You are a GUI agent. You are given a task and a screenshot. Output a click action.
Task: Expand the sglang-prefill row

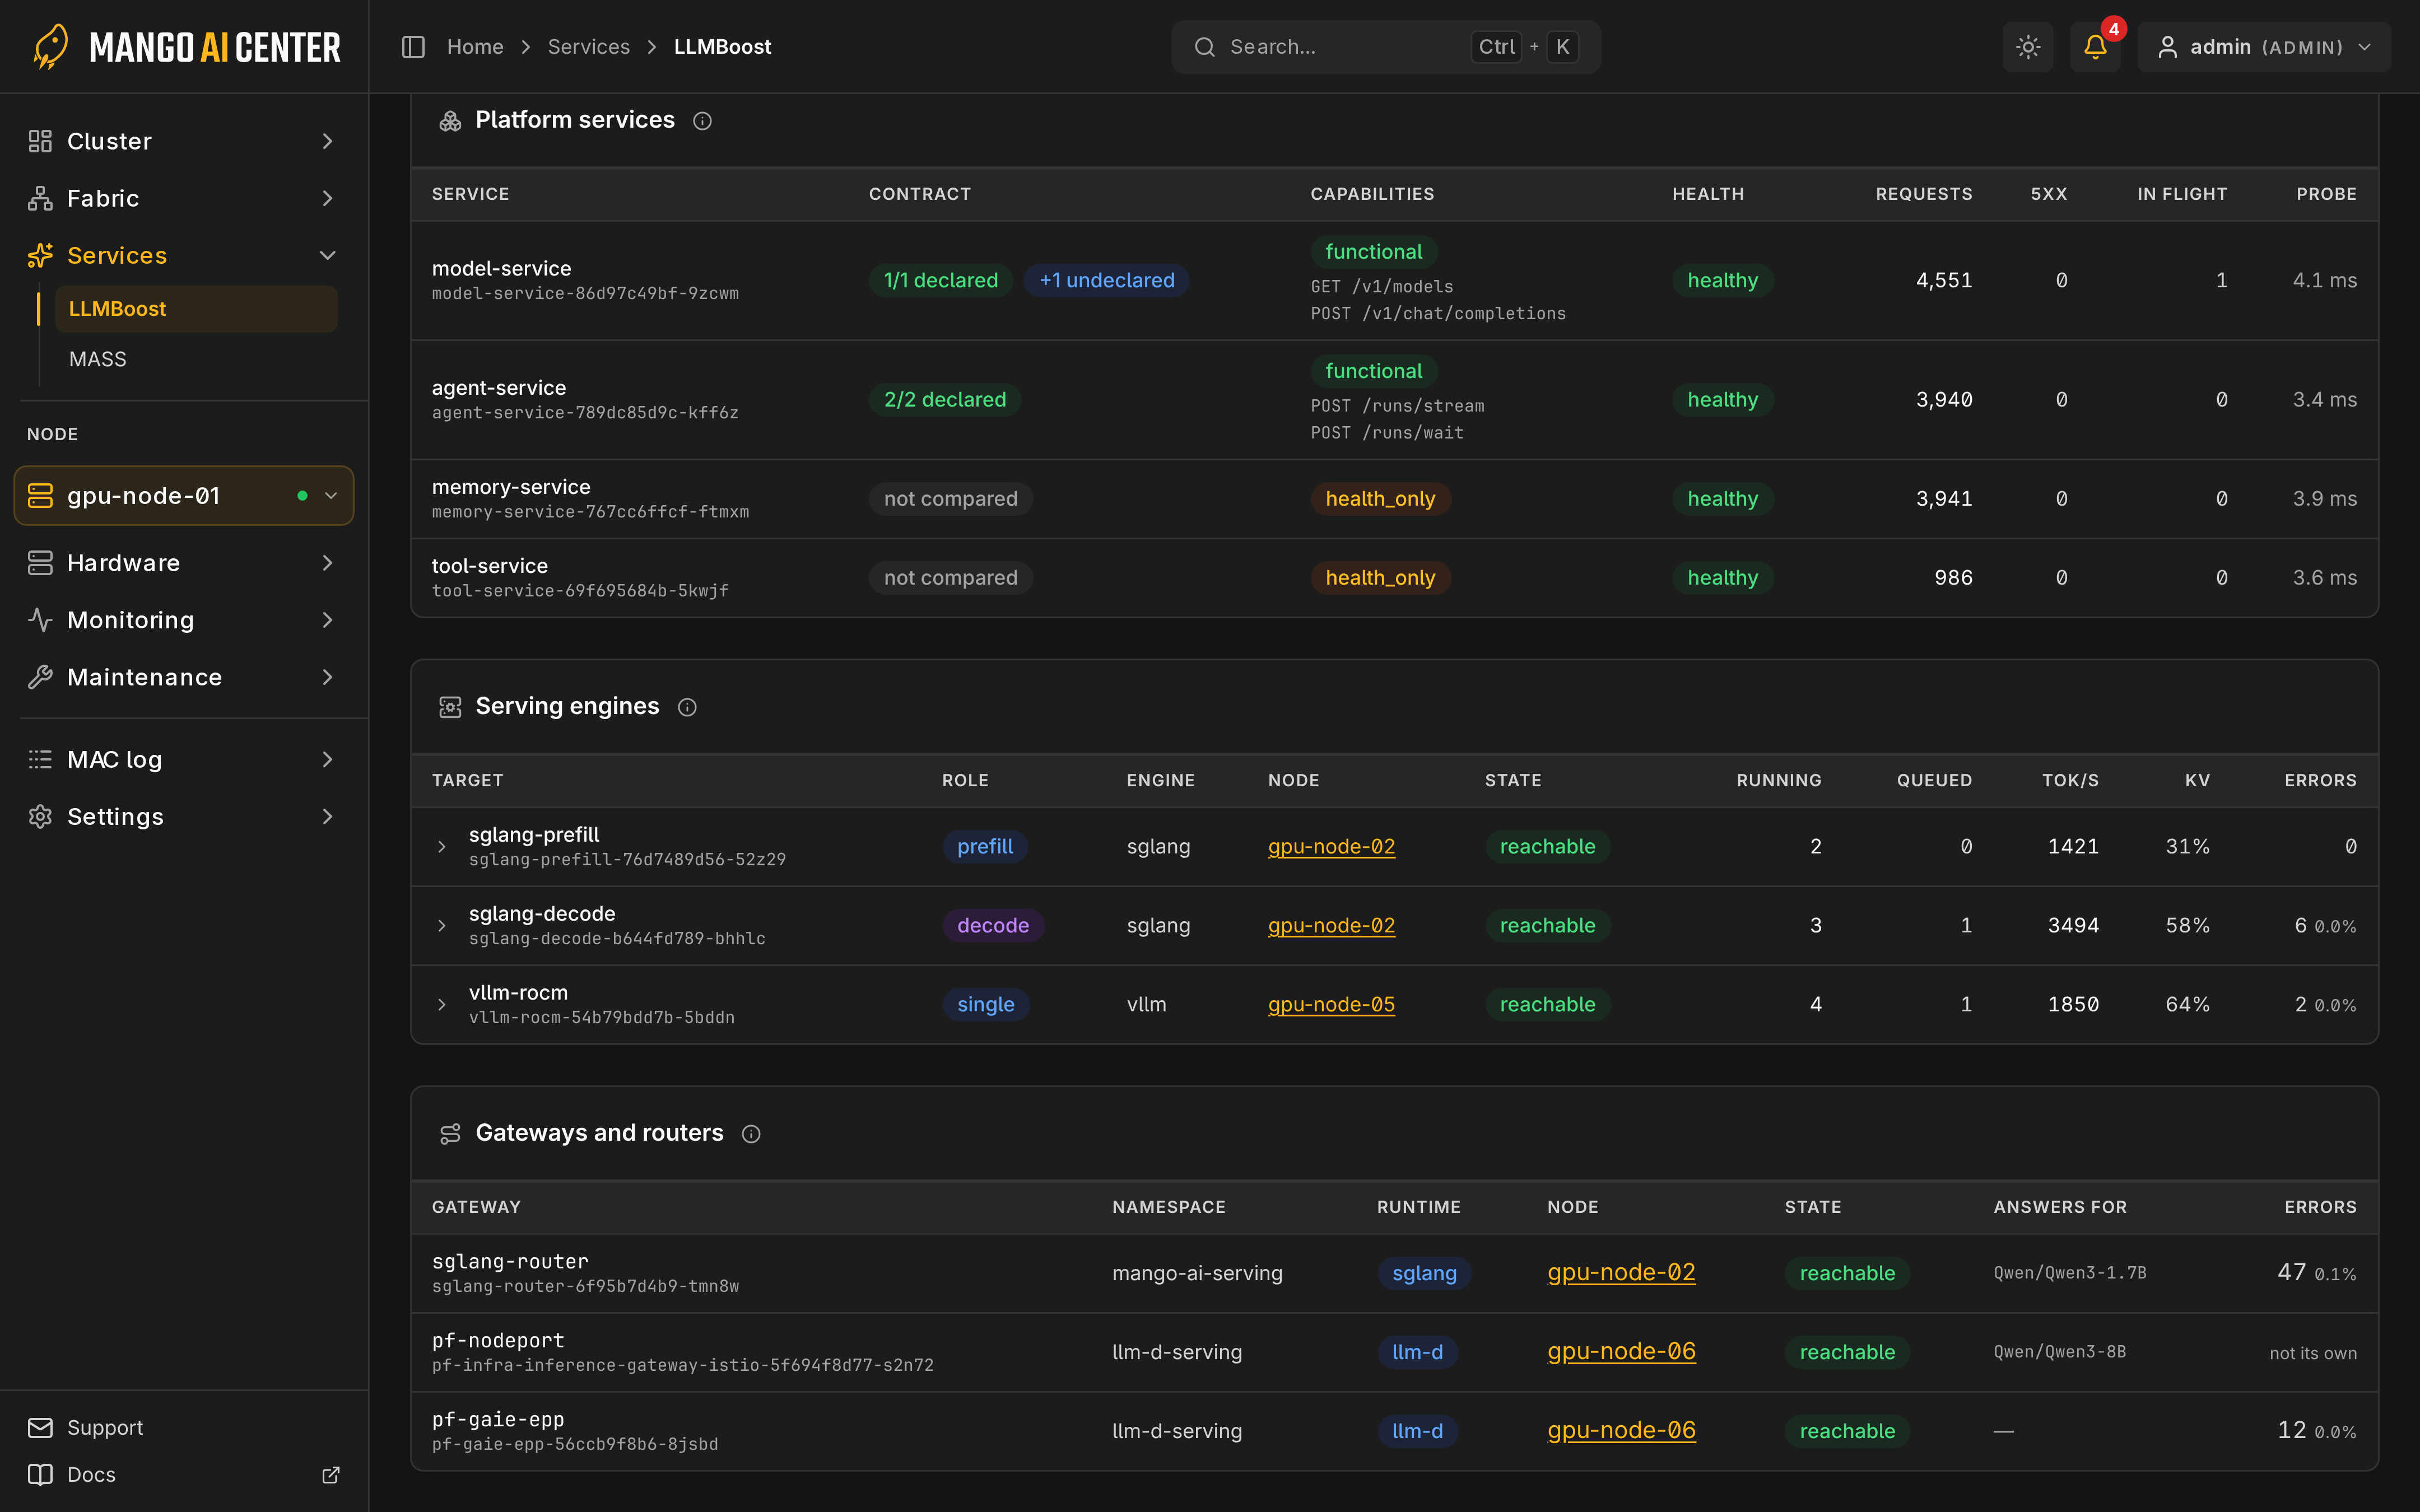pos(441,847)
